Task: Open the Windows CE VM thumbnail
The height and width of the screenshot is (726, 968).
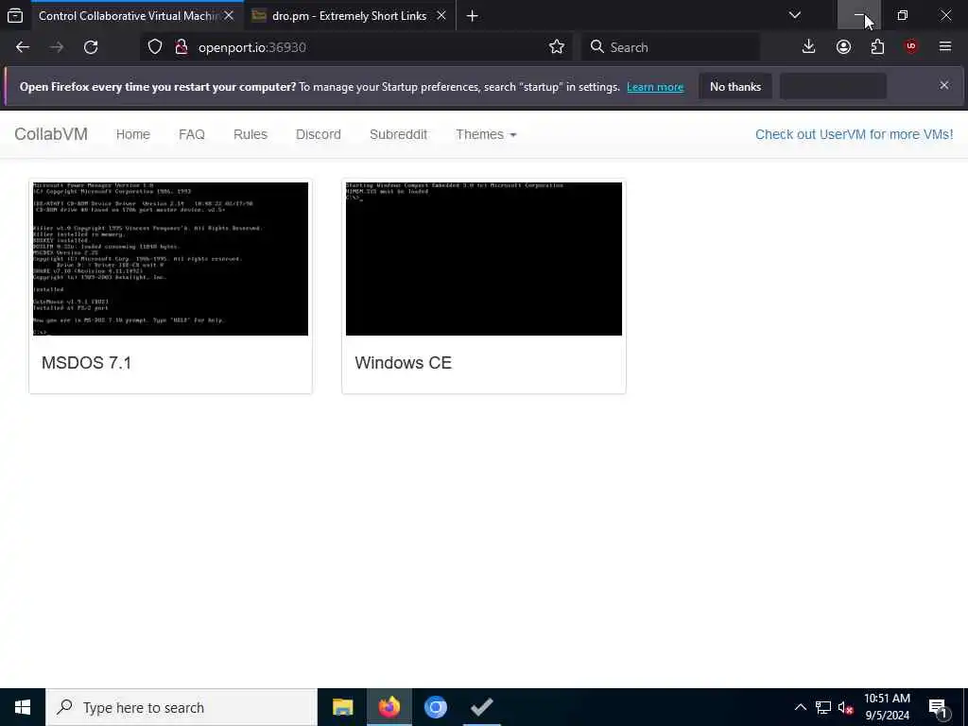Action: [x=484, y=259]
